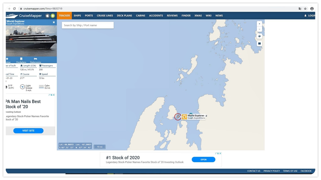Click the globe view map button

coord(259,36)
